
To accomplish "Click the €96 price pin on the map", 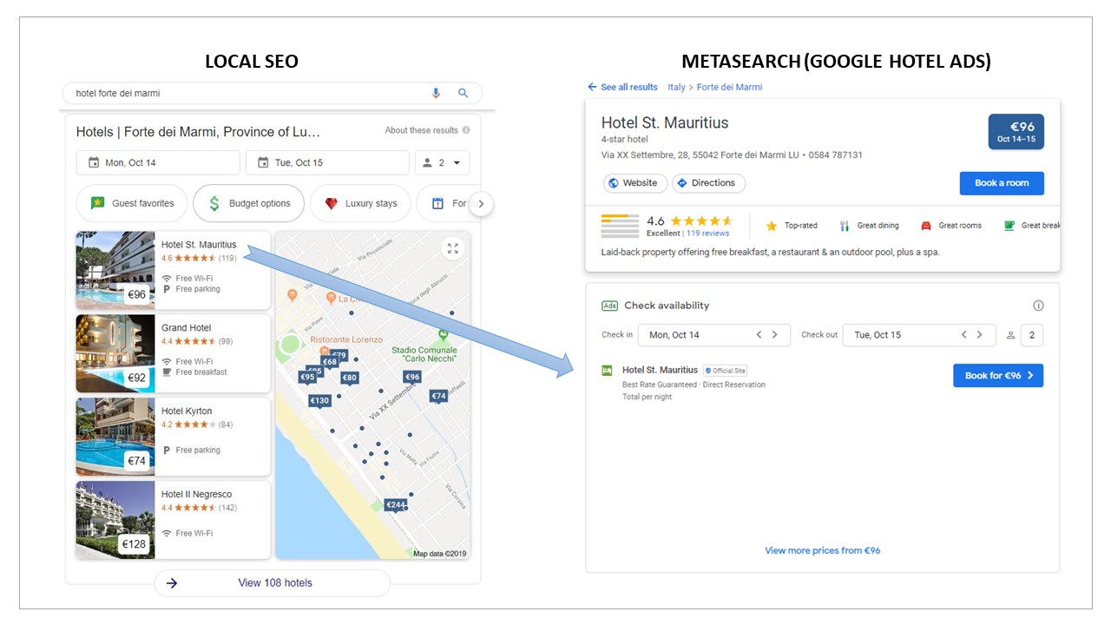I will pyautogui.click(x=412, y=378).
